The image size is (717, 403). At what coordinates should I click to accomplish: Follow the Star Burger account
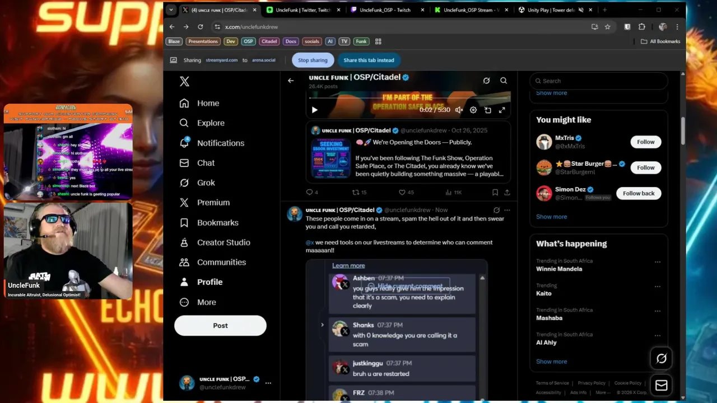pyautogui.click(x=645, y=168)
